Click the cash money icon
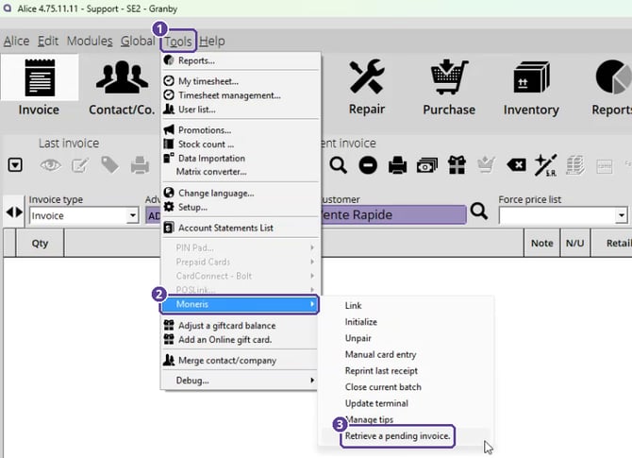The image size is (632, 458). (x=427, y=166)
